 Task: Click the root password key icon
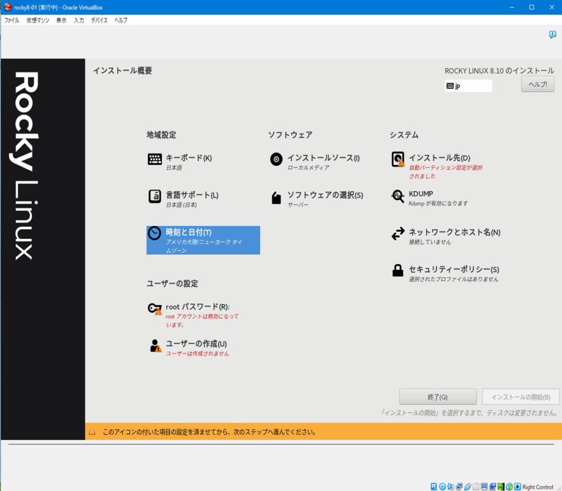tap(155, 308)
